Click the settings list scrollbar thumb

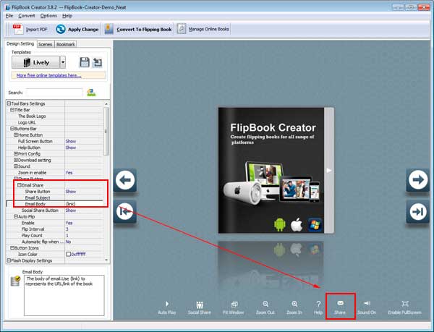(x=106, y=132)
